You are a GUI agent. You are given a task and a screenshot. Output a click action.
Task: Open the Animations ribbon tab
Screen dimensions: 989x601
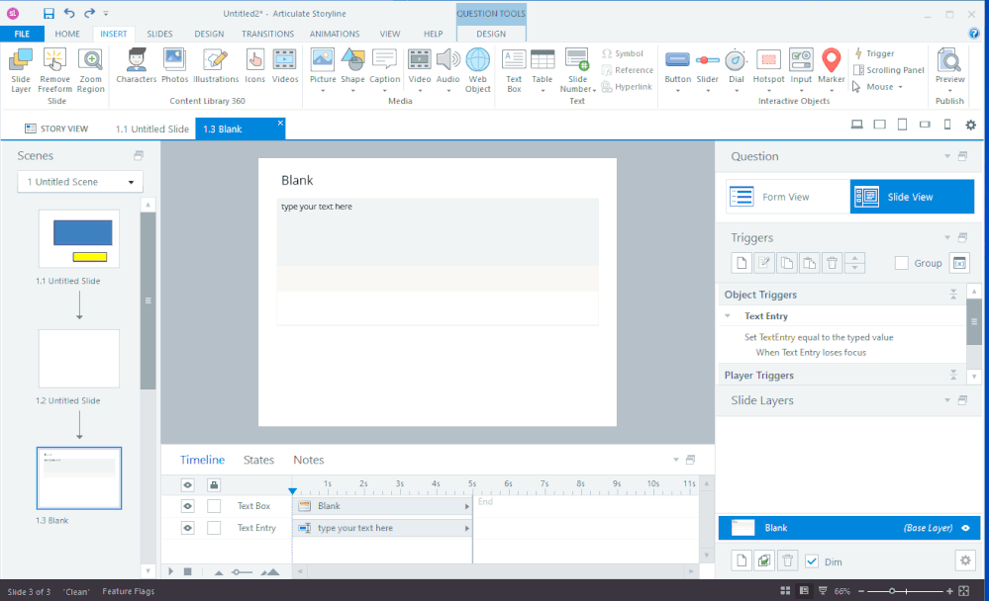(335, 34)
